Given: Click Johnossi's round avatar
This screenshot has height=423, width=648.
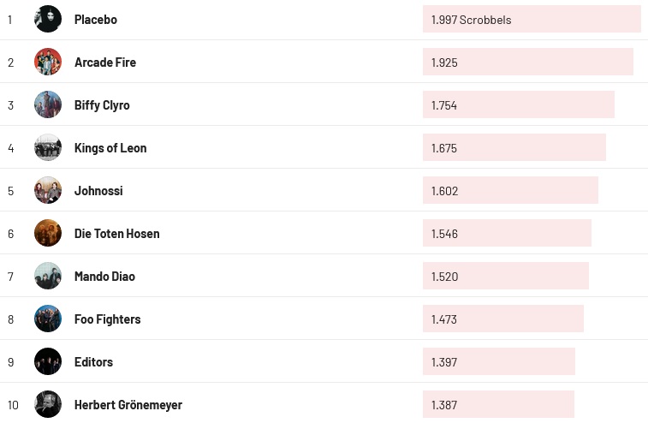Looking at the screenshot, I should point(48,190).
